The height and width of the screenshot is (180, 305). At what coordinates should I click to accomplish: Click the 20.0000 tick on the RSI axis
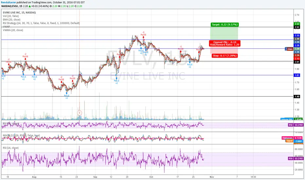point(298,170)
